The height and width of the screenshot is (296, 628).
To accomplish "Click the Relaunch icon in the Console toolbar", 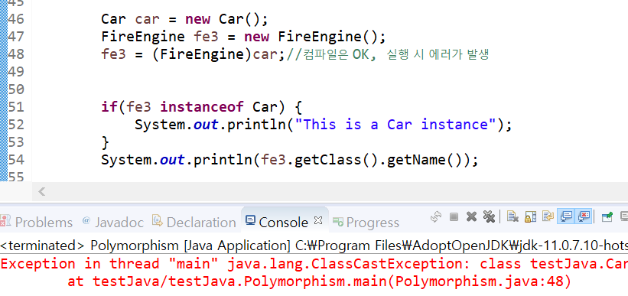I will 435,216.
